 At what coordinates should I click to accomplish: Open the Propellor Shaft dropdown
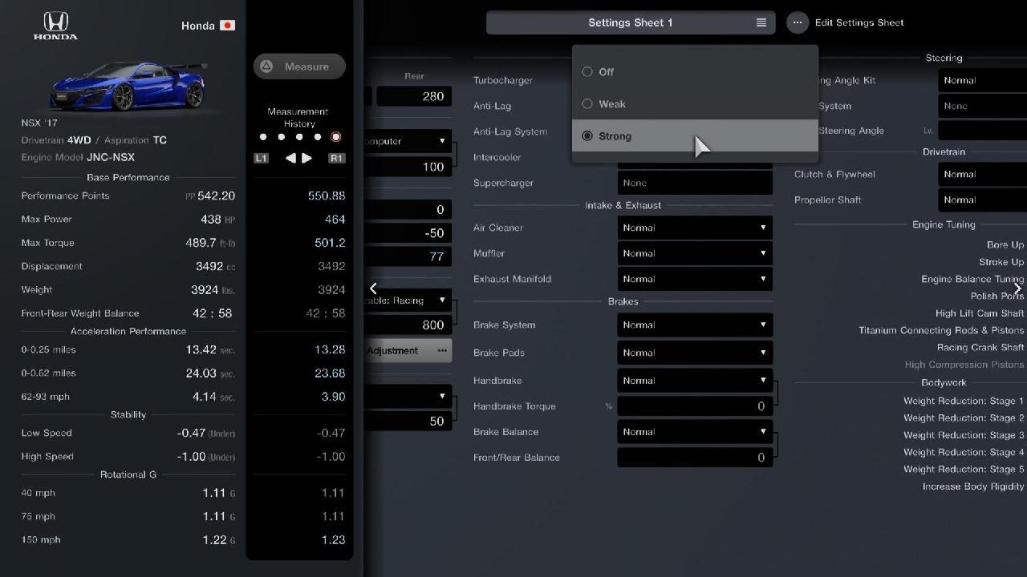click(982, 200)
